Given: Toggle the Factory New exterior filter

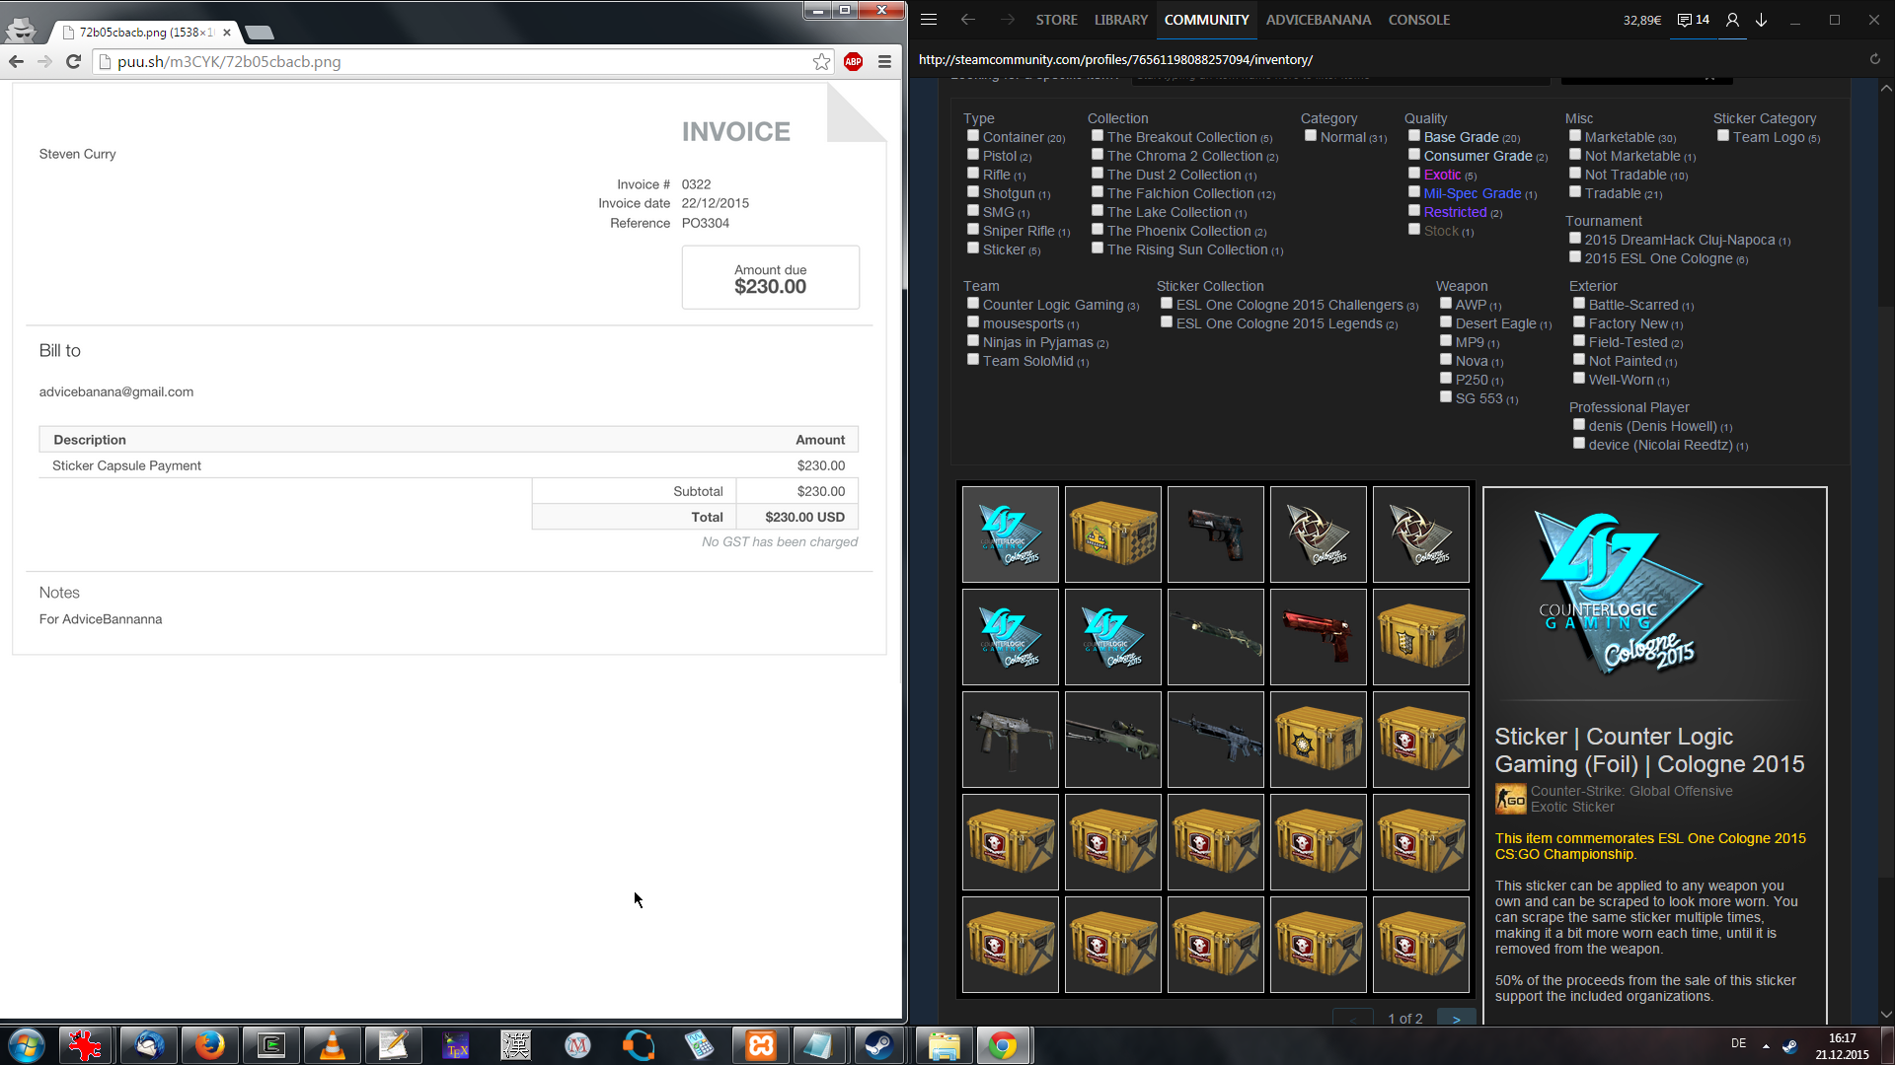Looking at the screenshot, I should 1579,322.
